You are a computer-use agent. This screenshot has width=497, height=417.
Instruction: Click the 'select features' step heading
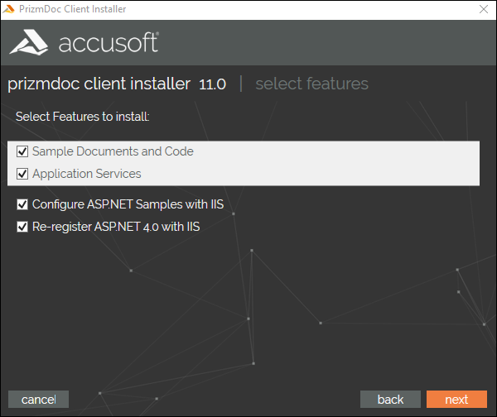tap(312, 84)
